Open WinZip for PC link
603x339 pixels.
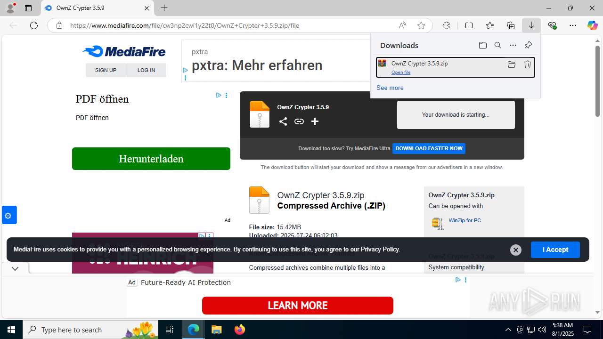click(x=465, y=220)
